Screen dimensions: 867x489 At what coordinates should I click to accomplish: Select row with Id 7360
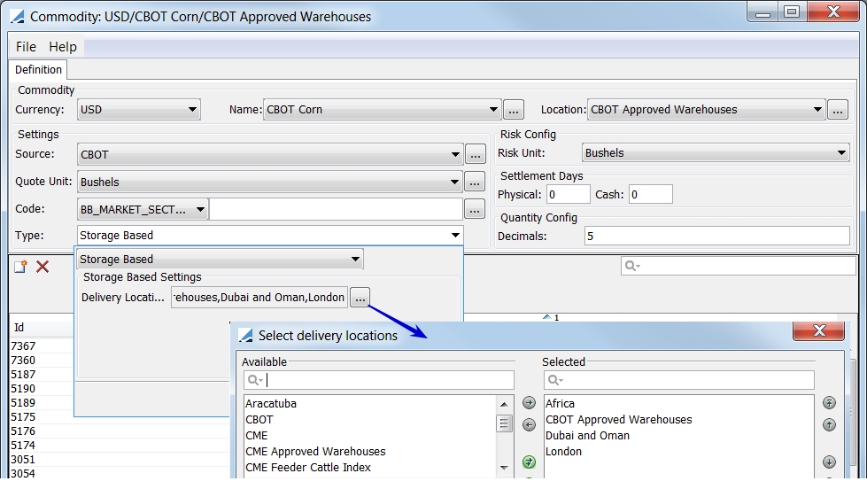coord(42,361)
